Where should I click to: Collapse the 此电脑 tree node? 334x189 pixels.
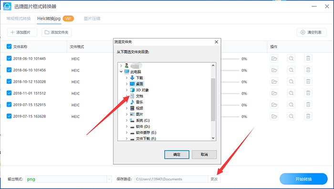[121, 71]
